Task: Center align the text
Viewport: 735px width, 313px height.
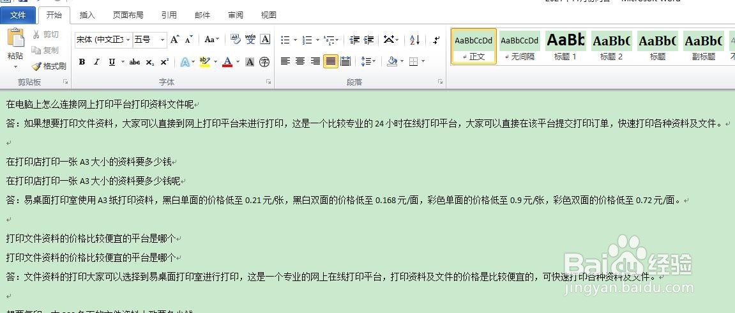Action: [301, 61]
